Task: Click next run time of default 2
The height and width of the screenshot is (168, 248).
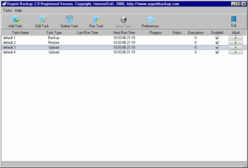Action: point(124,42)
